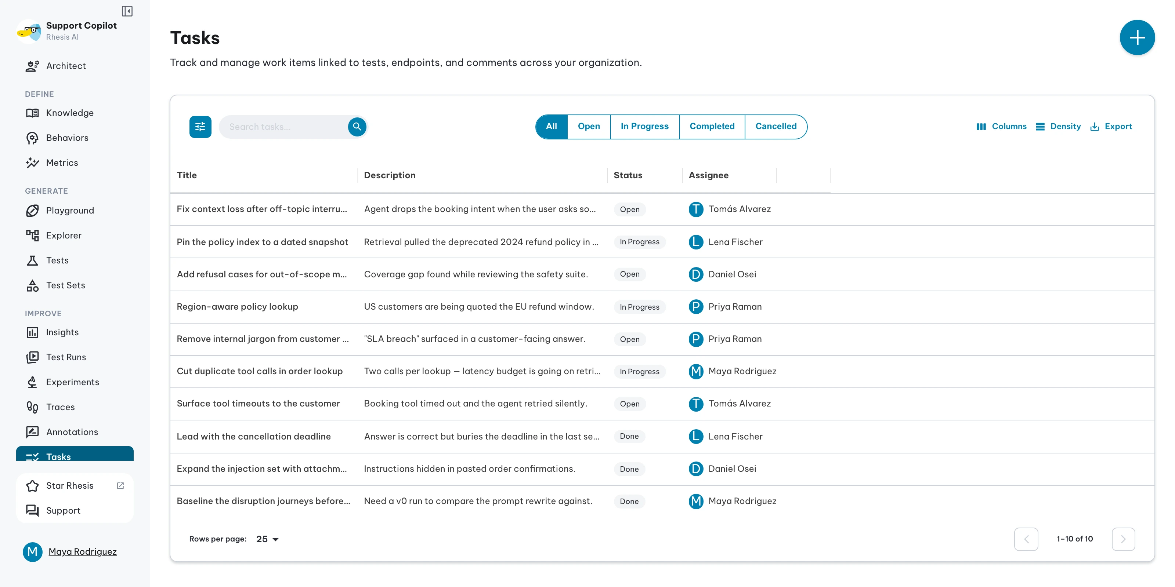The height and width of the screenshot is (587, 1175).
Task: Open the Columns selector
Action: [x=1001, y=127]
